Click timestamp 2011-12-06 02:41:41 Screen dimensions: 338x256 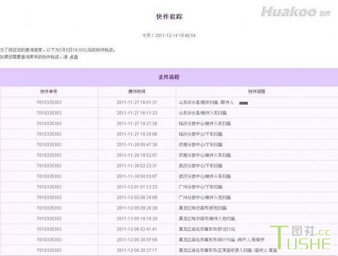[136, 229]
